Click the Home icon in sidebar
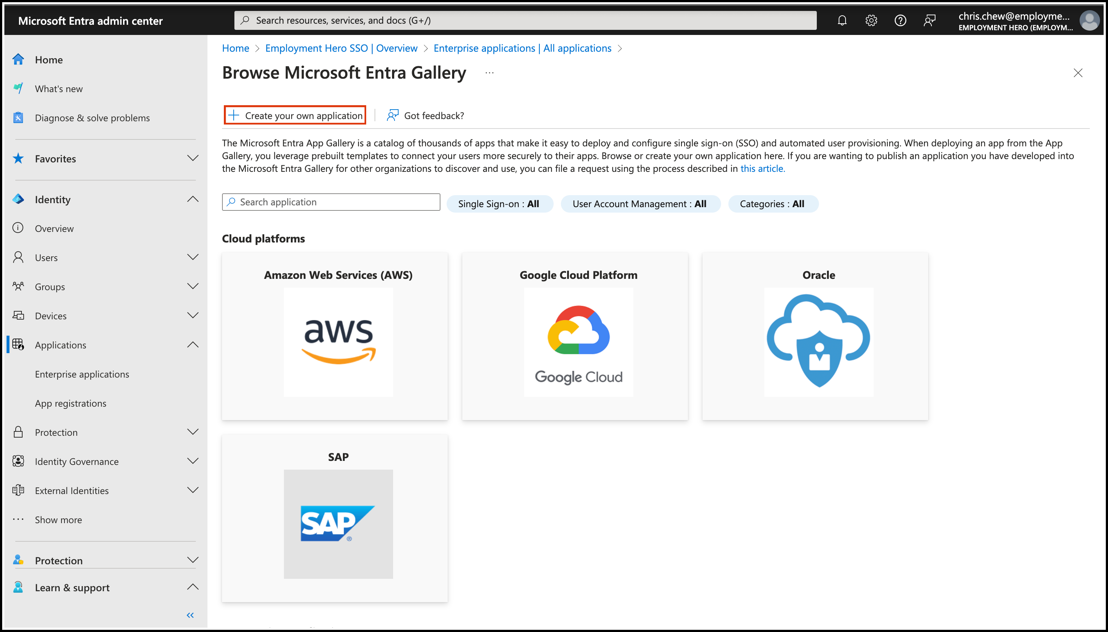Screen dimensions: 1108x632 point(18,59)
